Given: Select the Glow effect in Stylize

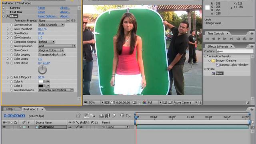Looking at the screenshot, I should click(219, 74).
